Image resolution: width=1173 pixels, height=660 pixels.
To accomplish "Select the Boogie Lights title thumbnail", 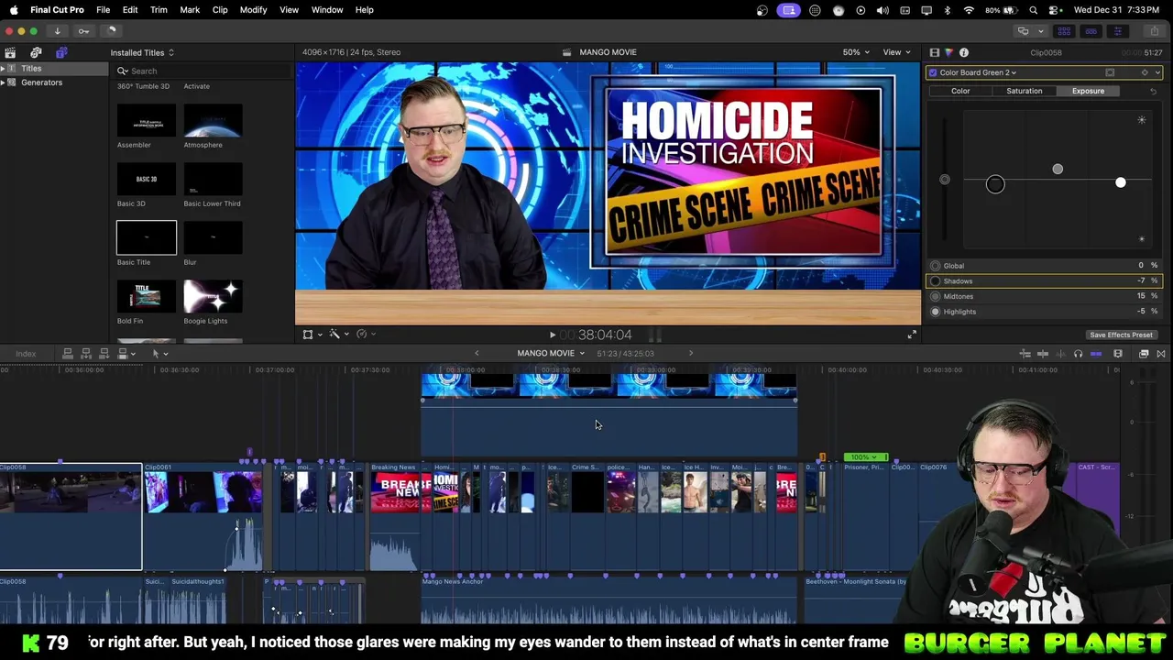I will [213, 296].
